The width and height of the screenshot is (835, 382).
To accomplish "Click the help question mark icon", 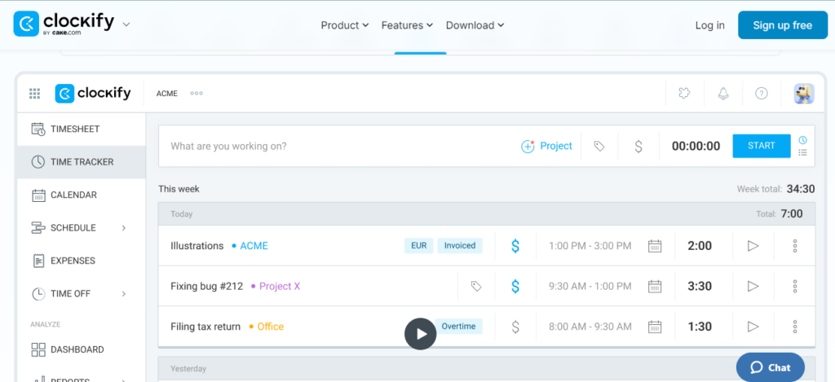I will click(x=761, y=94).
